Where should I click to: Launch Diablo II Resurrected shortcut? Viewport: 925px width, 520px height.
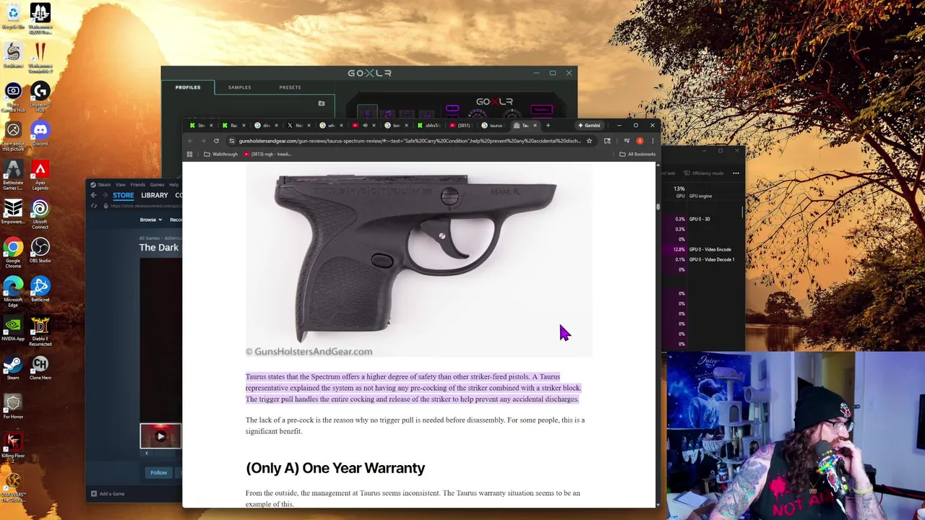[40, 331]
